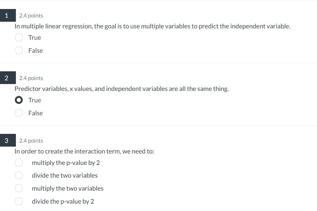Select True for question 1

coord(19,37)
